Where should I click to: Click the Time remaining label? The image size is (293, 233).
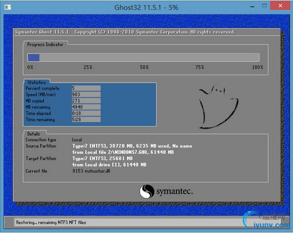[x=41, y=120]
